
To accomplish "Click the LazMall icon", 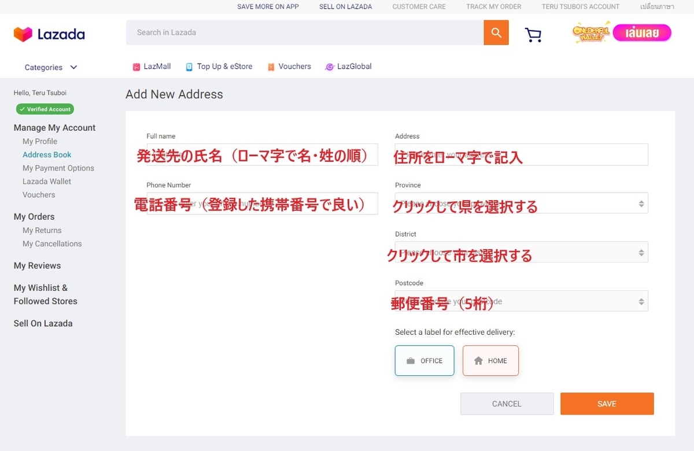I will [x=136, y=67].
